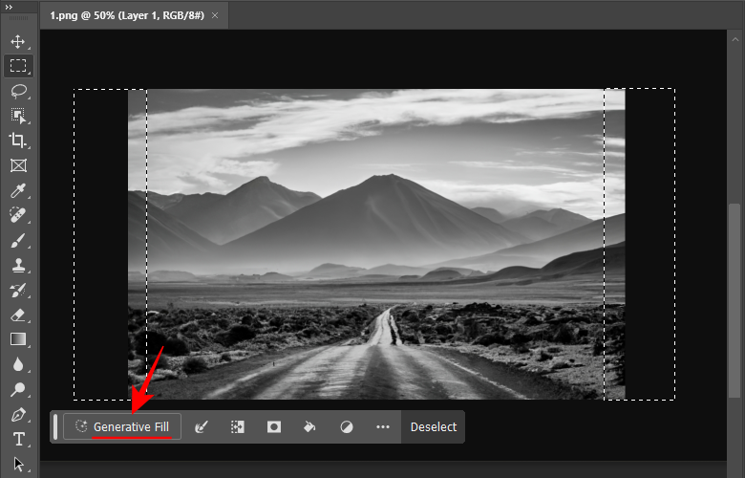Image resolution: width=745 pixels, height=478 pixels.
Task: Select the Rectangular Marquee tool
Action: click(x=18, y=66)
